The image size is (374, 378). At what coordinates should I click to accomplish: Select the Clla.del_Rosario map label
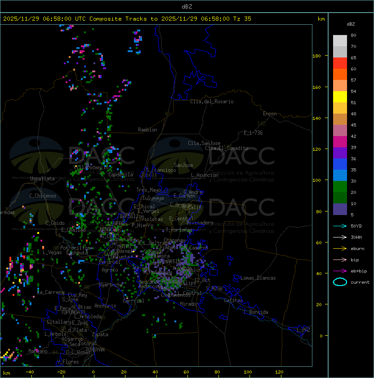point(212,101)
